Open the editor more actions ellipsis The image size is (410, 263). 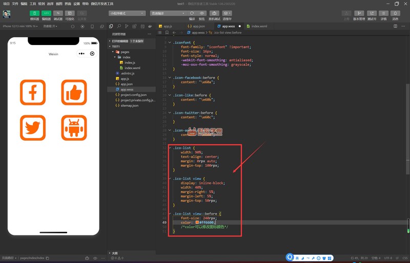tap(403, 26)
